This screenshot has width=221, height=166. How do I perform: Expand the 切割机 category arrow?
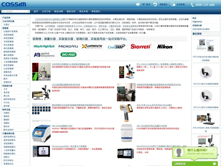pyautogui.click(x=28, y=113)
